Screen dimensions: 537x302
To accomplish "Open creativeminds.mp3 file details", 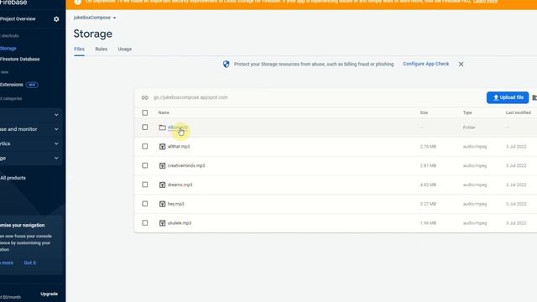I will click(x=186, y=166).
